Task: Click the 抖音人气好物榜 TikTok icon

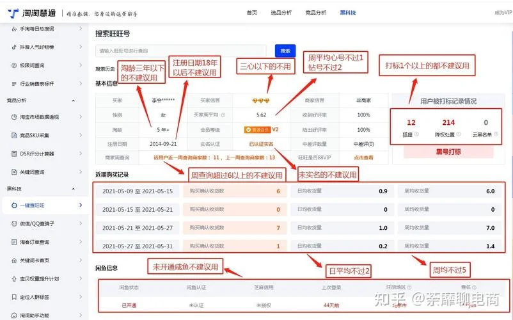Action: point(14,47)
